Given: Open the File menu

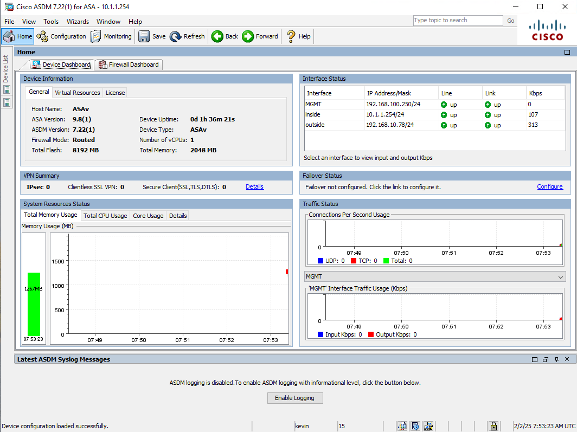Looking at the screenshot, I should tap(9, 22).
